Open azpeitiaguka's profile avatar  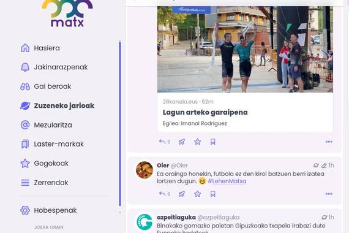pos(144,222)
